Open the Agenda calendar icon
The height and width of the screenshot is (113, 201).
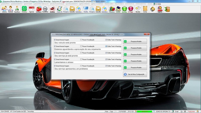31,9
